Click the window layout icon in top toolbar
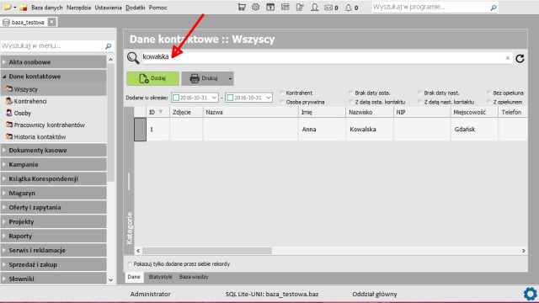 (285, 7)
